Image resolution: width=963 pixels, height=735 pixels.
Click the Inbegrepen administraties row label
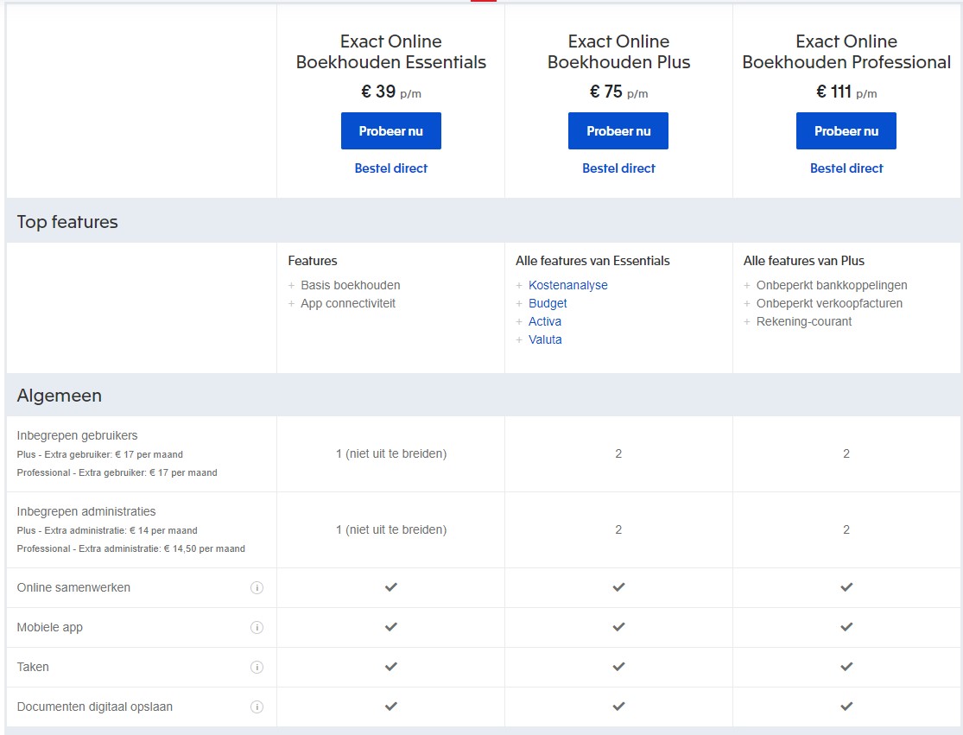(86, 511)
